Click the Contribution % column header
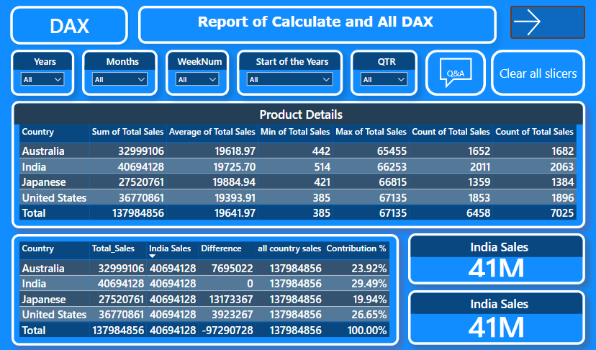The image size is (596, 350). click(356, 248)
